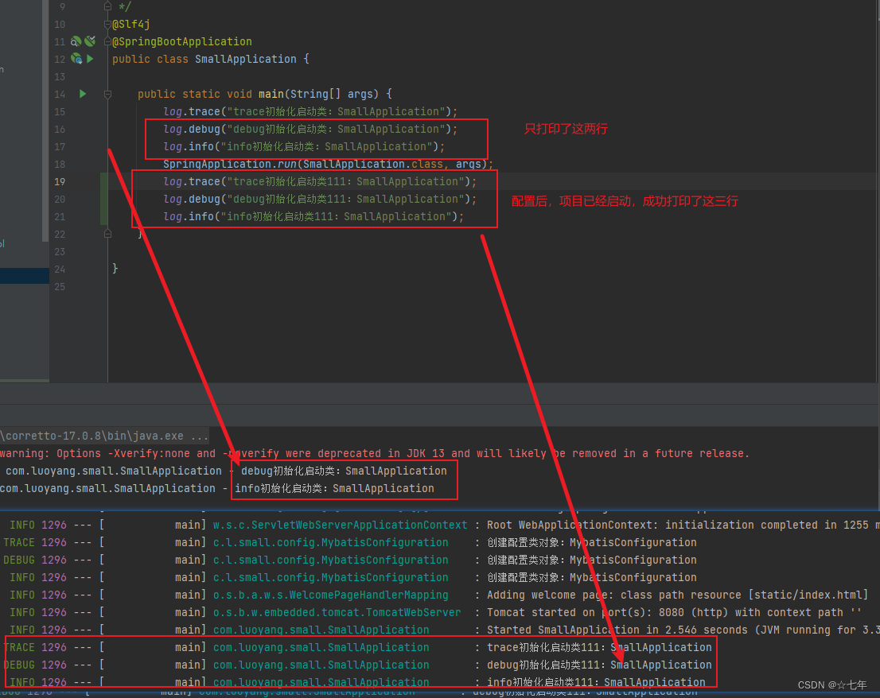The height and width of the screenshot is (698, 880).
Task: Click the first Spring gutter icon on line 11
Action: (76, 41)
